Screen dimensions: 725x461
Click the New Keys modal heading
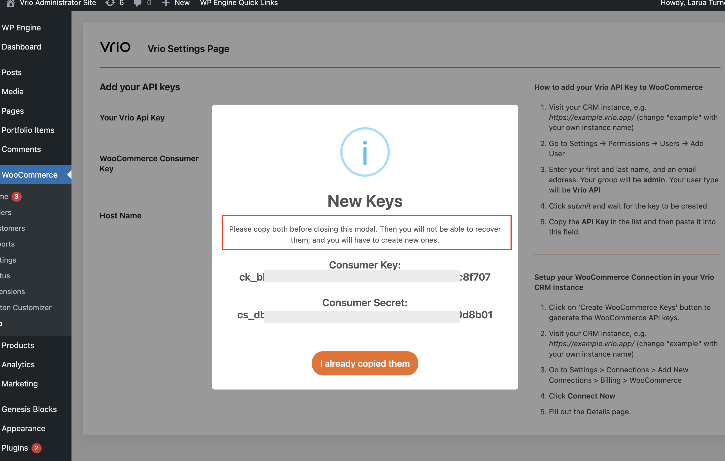click(x=364, y=201)
